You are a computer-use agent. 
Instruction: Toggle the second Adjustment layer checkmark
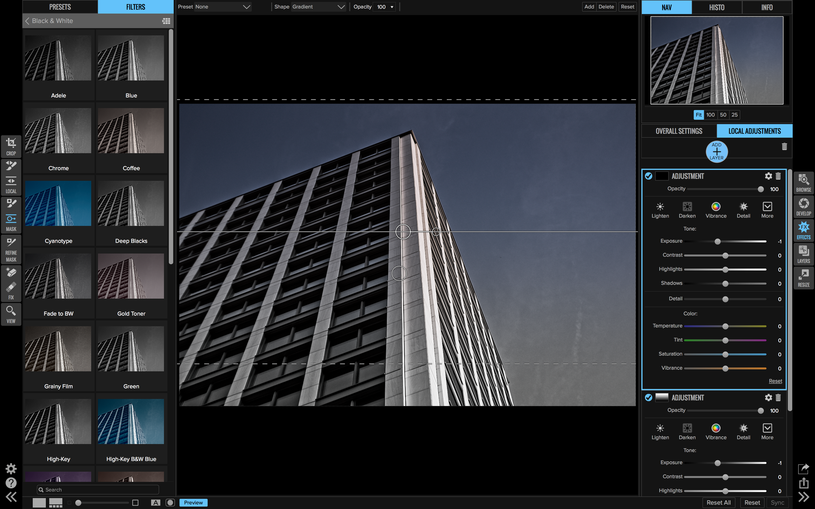pos(648,398)
